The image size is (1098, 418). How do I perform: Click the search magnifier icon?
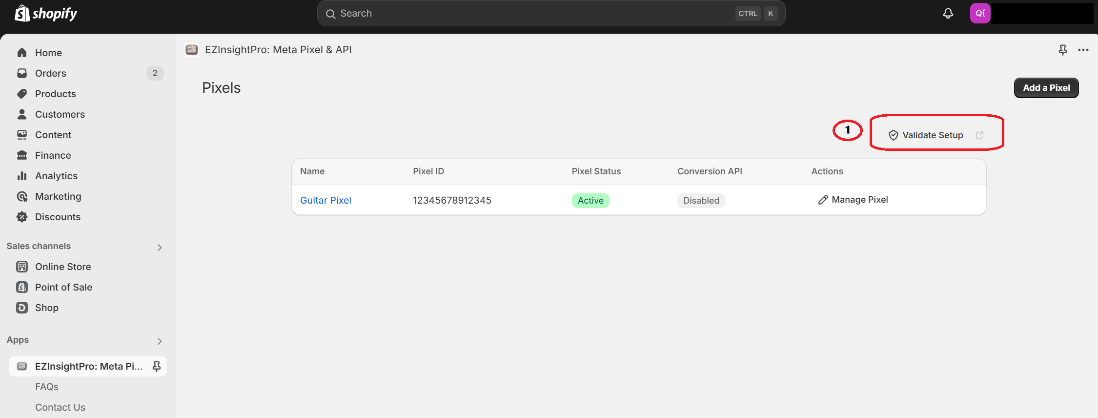pos(330,14)
